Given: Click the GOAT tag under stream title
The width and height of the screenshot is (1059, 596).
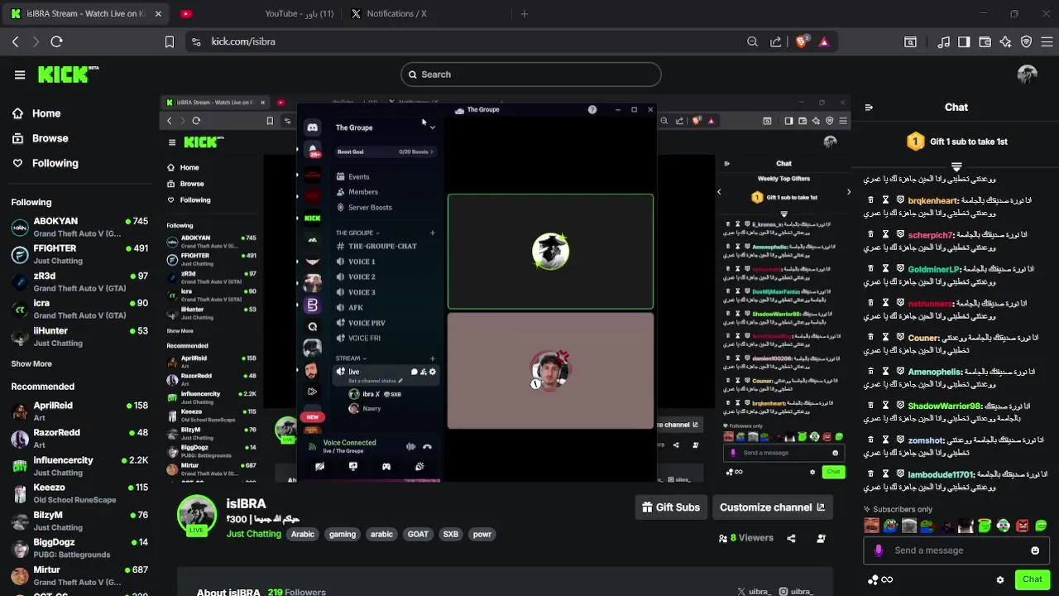Looking at the screenshot, I should coord(418,535).
